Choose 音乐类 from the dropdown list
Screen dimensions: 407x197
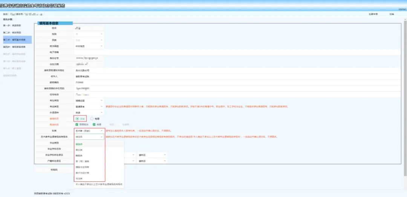coord(80,149)
